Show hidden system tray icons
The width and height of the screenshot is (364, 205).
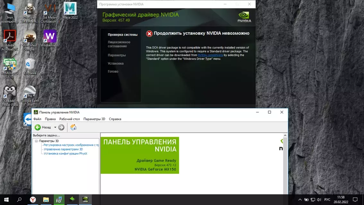(x=300, y=200)
